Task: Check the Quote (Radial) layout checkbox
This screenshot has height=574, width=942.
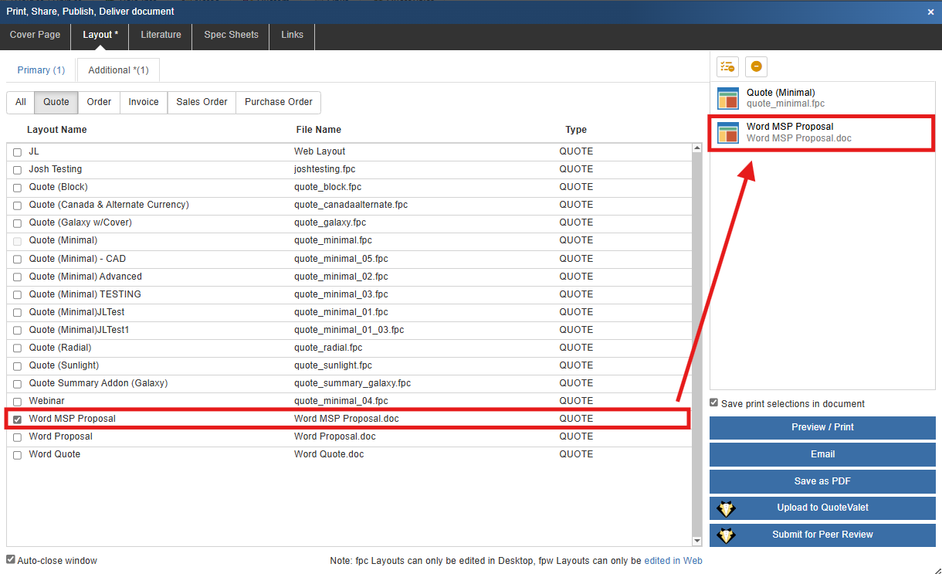Action: [x=18, y=348]
